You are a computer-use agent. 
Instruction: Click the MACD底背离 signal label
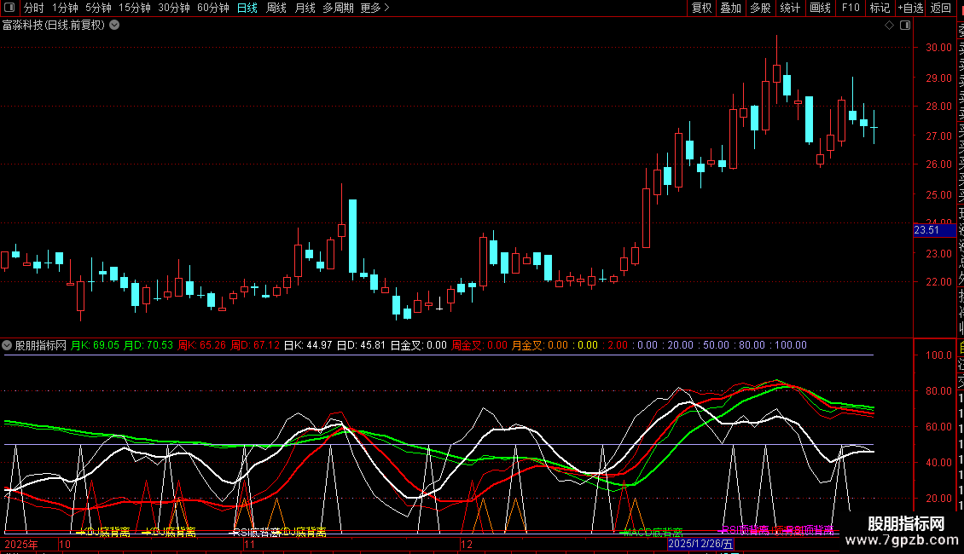(x=653, y=533)
